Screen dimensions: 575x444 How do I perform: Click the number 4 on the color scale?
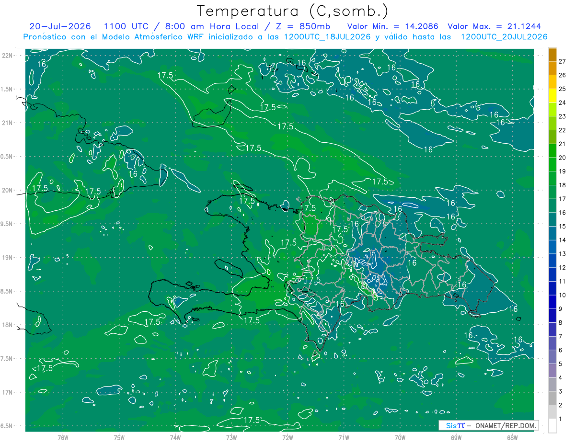pyautogui.click(x=561, y=378)
